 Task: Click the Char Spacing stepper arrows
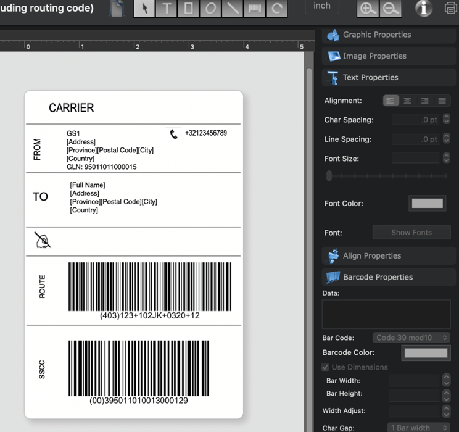447,119
